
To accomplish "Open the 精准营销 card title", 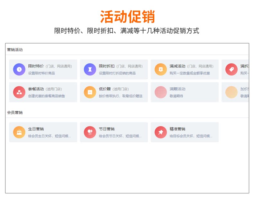I will click(177, 129).
